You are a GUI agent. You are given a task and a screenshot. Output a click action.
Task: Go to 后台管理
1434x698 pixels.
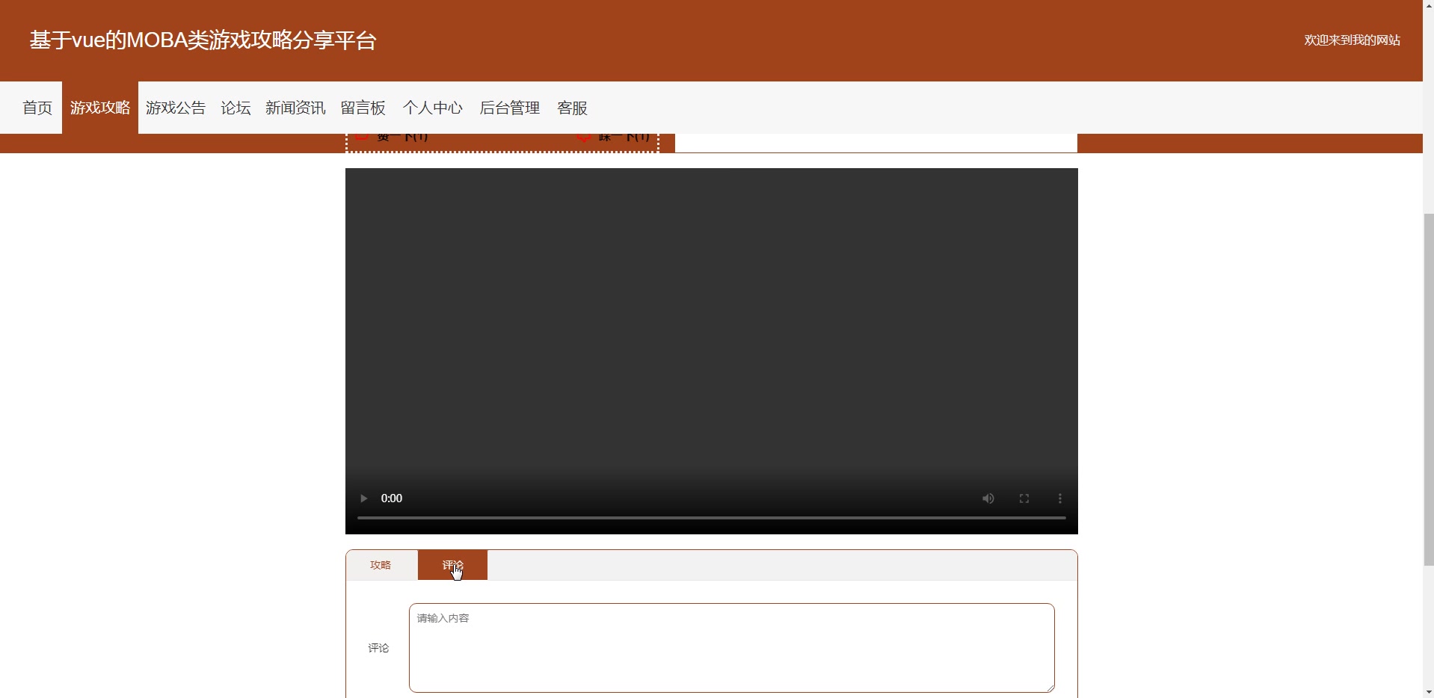tap(509, 108)
